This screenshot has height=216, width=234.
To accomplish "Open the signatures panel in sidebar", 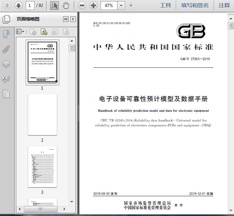I will (6, 79).
